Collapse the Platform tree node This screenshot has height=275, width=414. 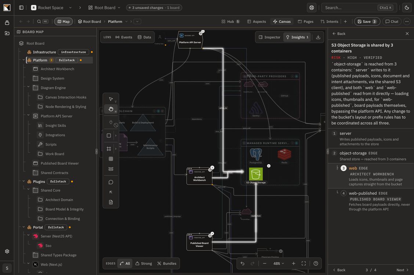coord(23,60)
